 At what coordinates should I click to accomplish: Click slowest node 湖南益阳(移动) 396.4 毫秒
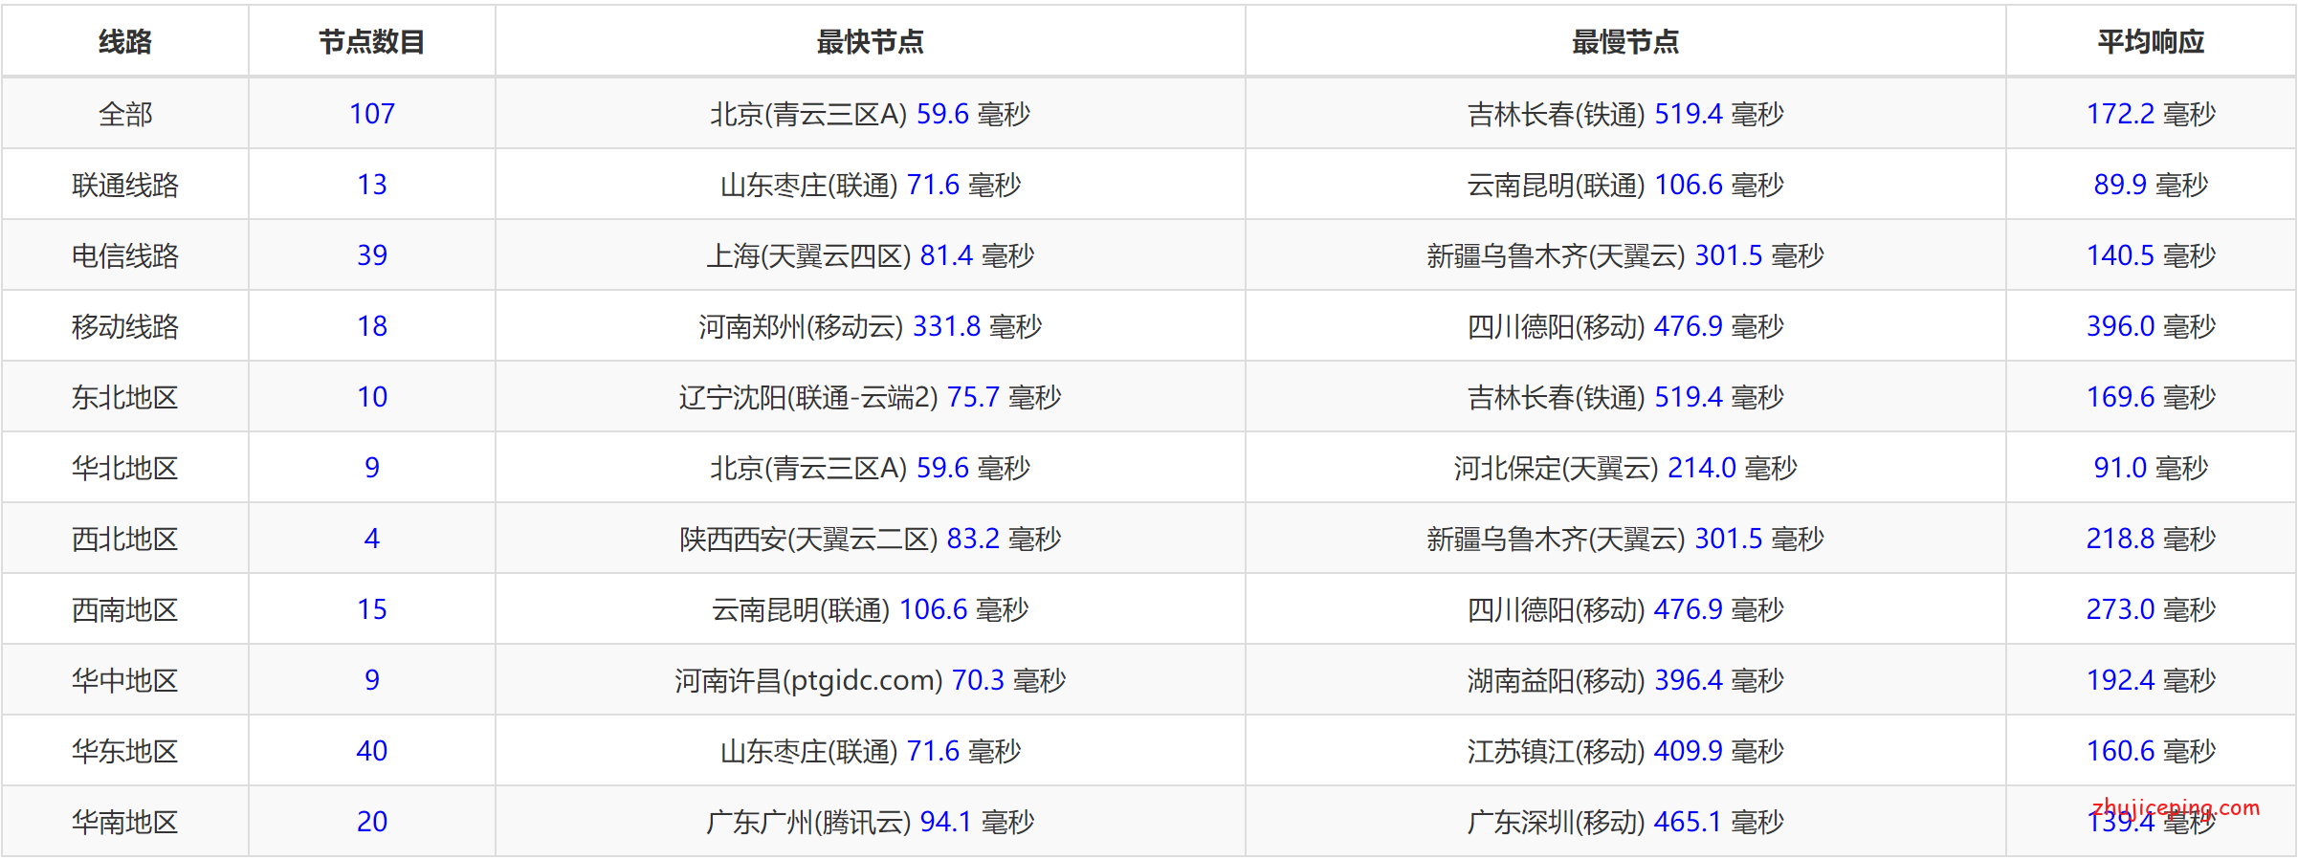[1625, 680]
